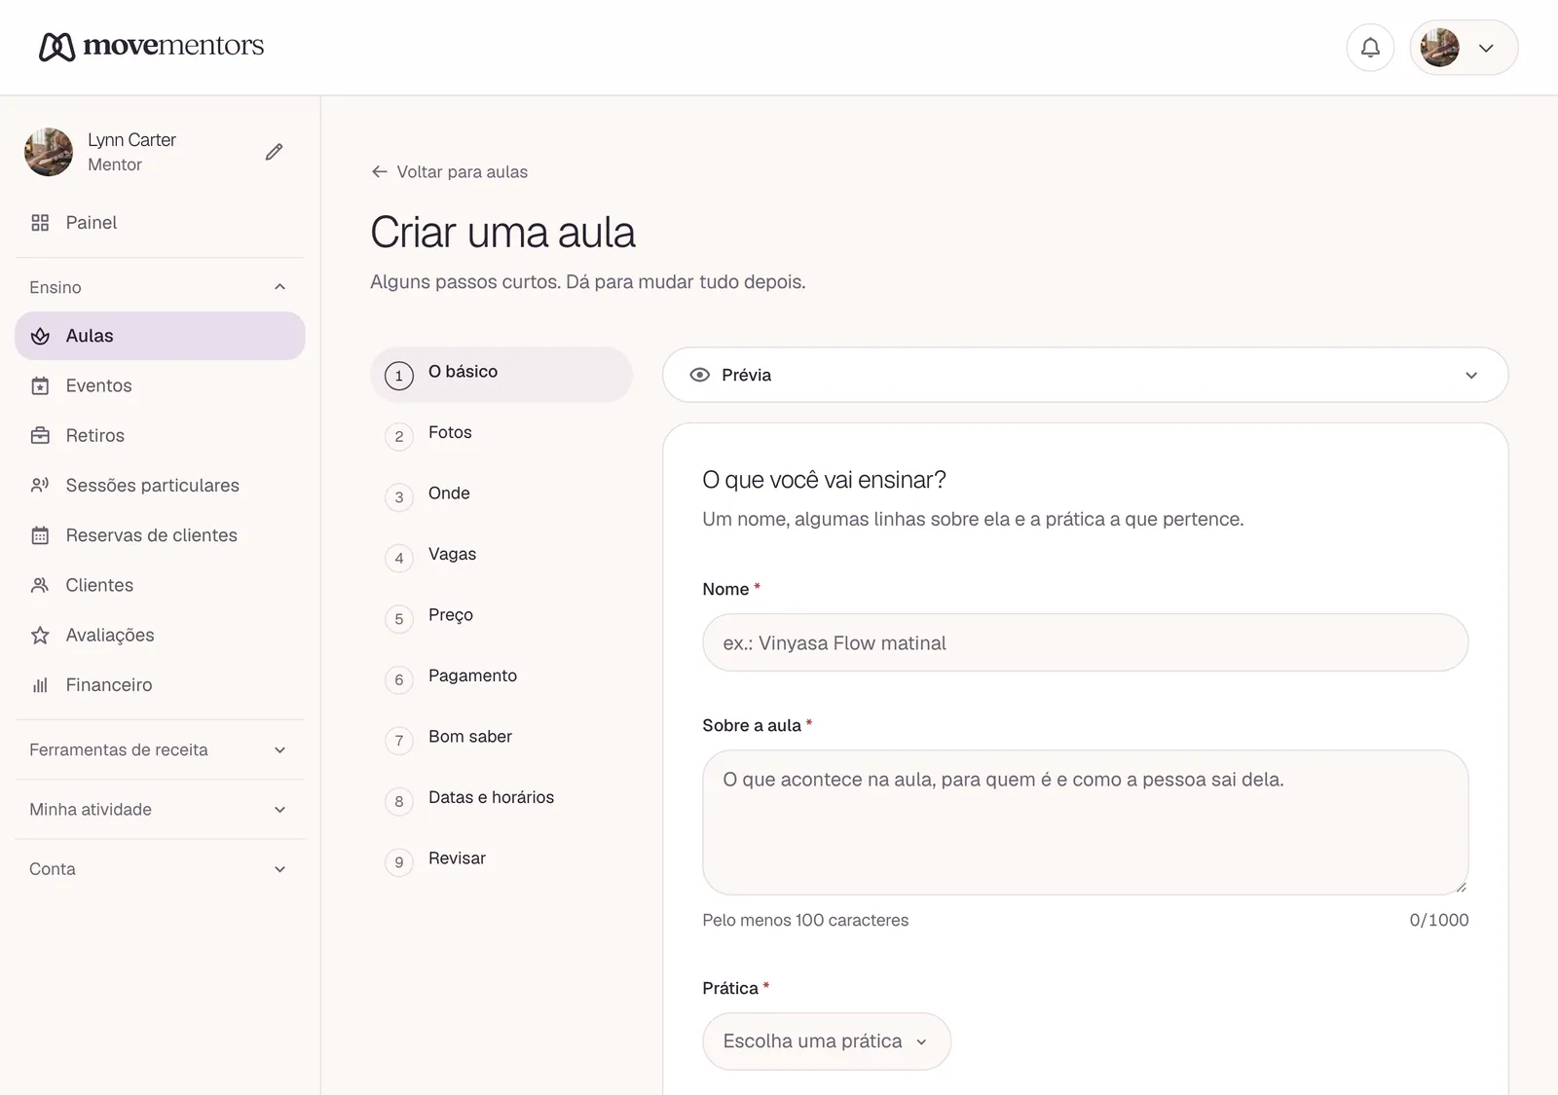This screenshot has width=1558, height=1095.
Task: Click the Financeiro bar chart icon
Action: click(x=40, y=685)
